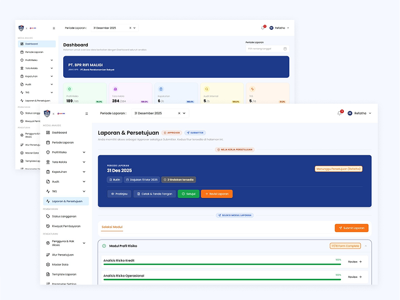Open Status Langganan in the front sidebar

point(63,216)
